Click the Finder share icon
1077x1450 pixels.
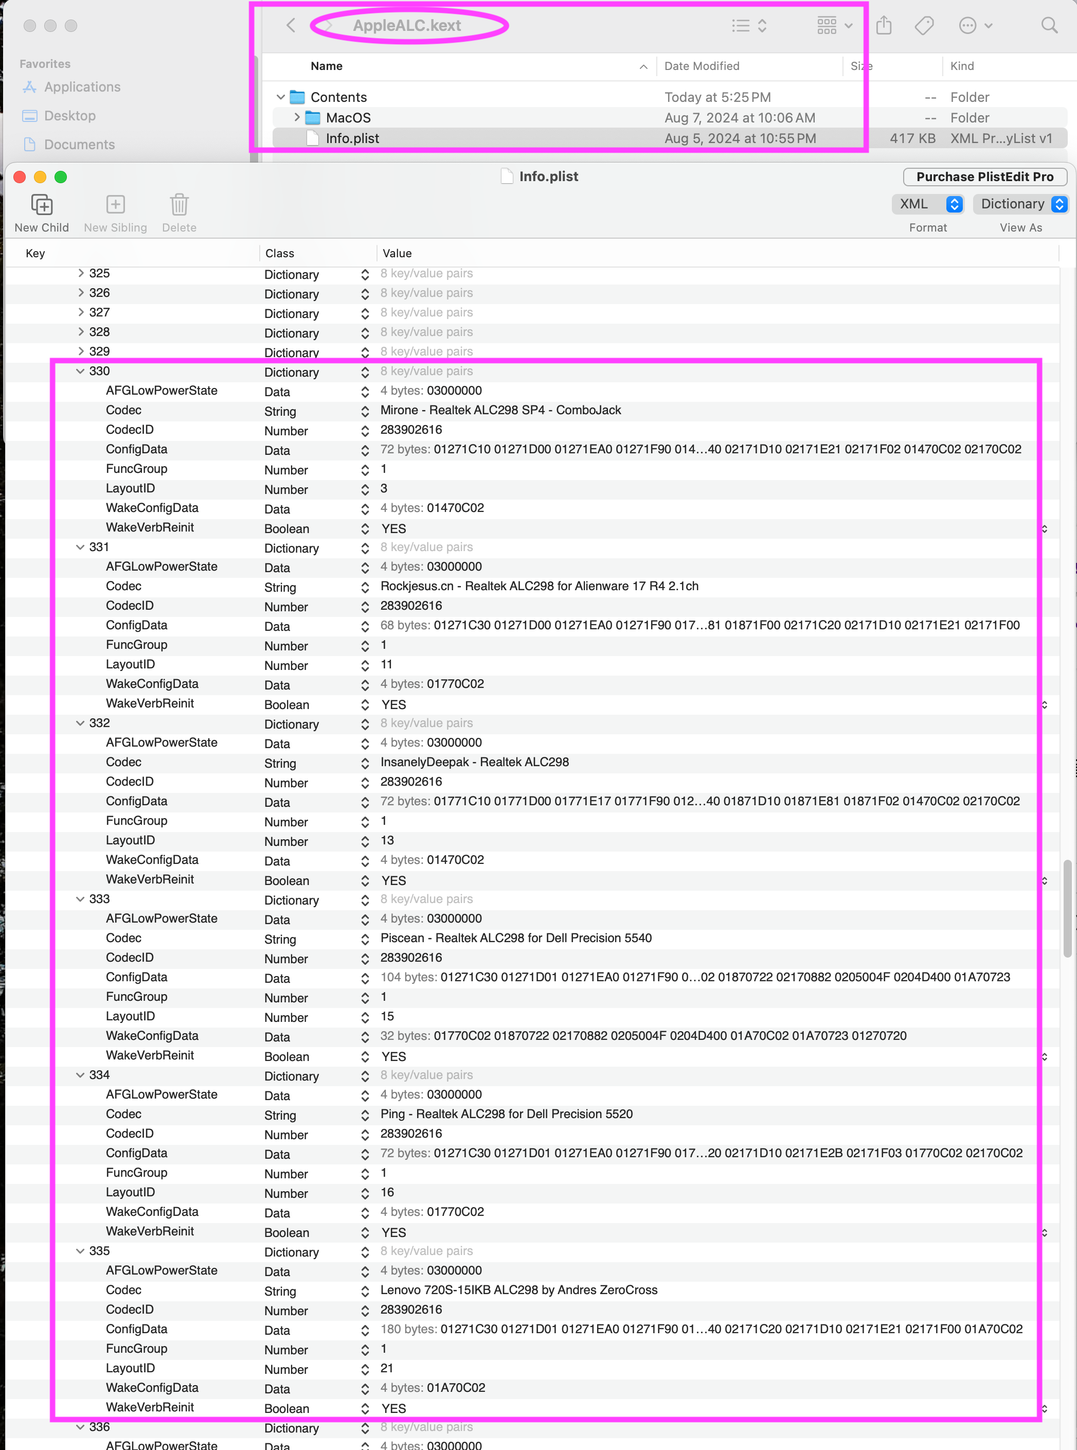point(884,25)
